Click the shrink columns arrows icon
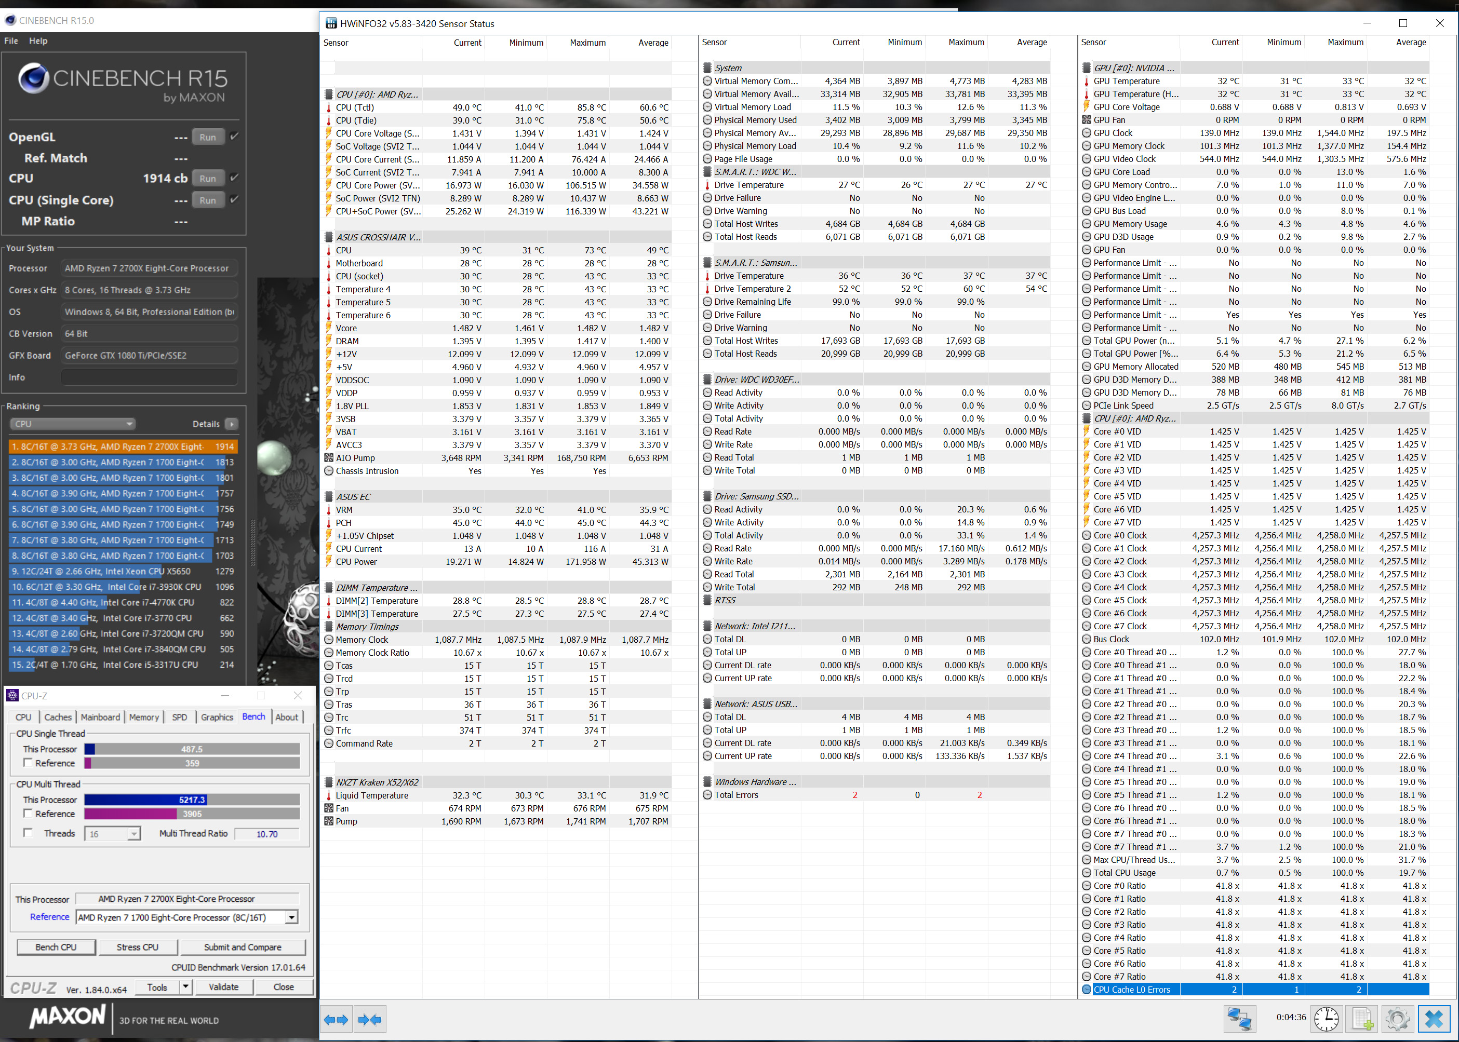The height and width of the screenshot is (1042, 1459). (370, 1020)
